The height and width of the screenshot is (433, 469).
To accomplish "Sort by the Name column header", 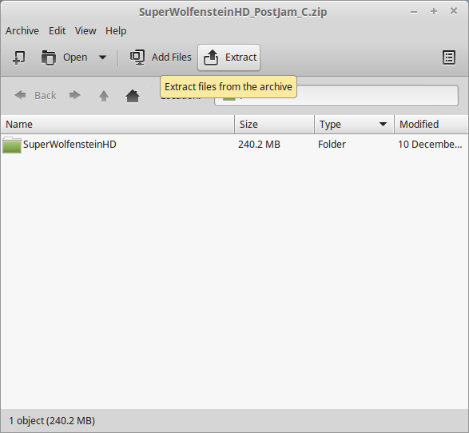I will 117,124.
